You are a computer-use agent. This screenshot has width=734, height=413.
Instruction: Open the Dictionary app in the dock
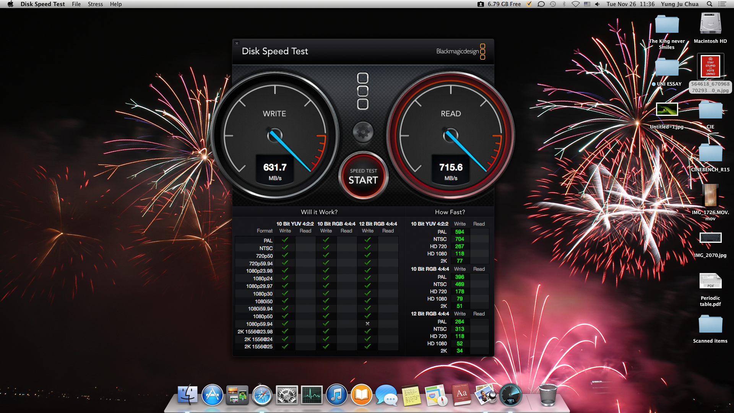point(461,395)
